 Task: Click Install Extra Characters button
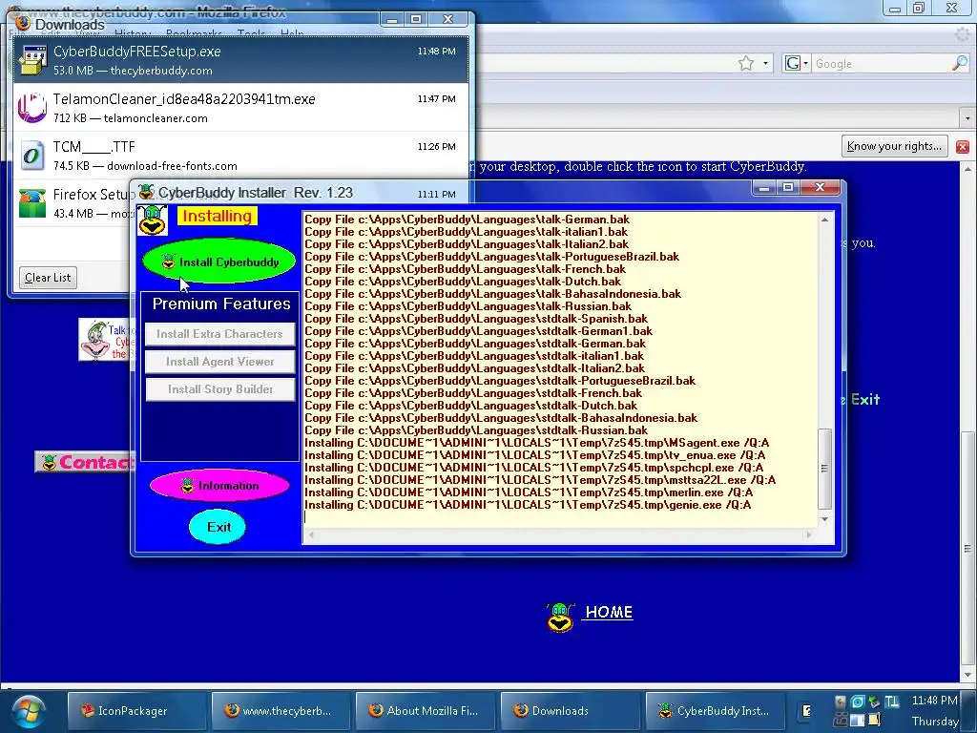tap(220, 334)
